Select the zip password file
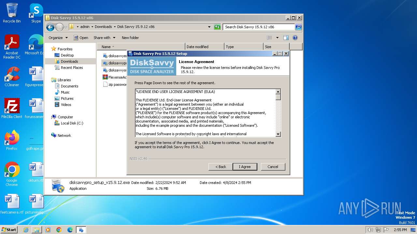 click(115, 84)
